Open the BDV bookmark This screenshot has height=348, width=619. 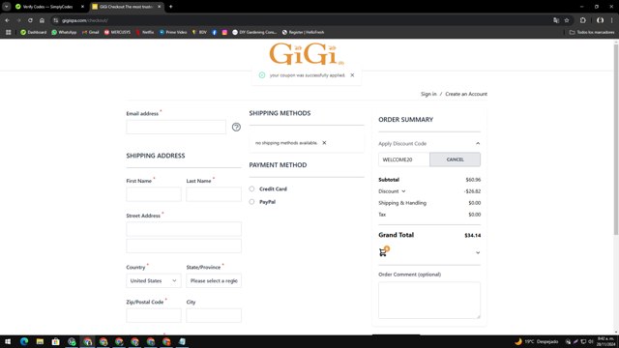click(199, 32)
